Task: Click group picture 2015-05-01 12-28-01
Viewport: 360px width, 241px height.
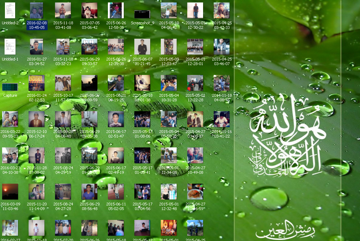Action: point(195,47)
